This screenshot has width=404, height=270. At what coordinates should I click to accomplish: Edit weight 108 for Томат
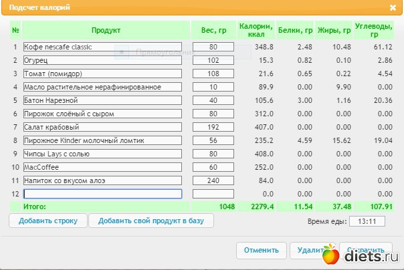213,74
